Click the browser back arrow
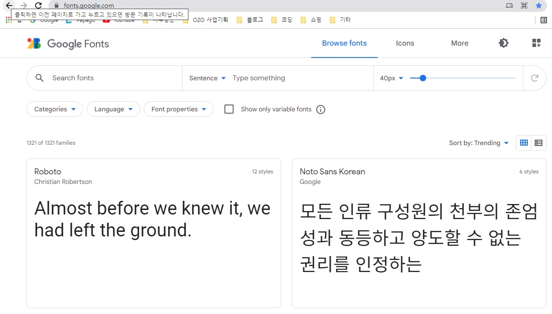Screen dimensions: 552x314 pyautogui.click(x=9, y=5)
